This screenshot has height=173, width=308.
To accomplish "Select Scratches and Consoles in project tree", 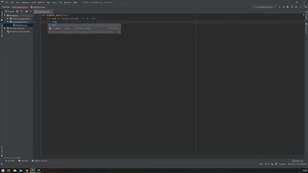I will [18, 32].
